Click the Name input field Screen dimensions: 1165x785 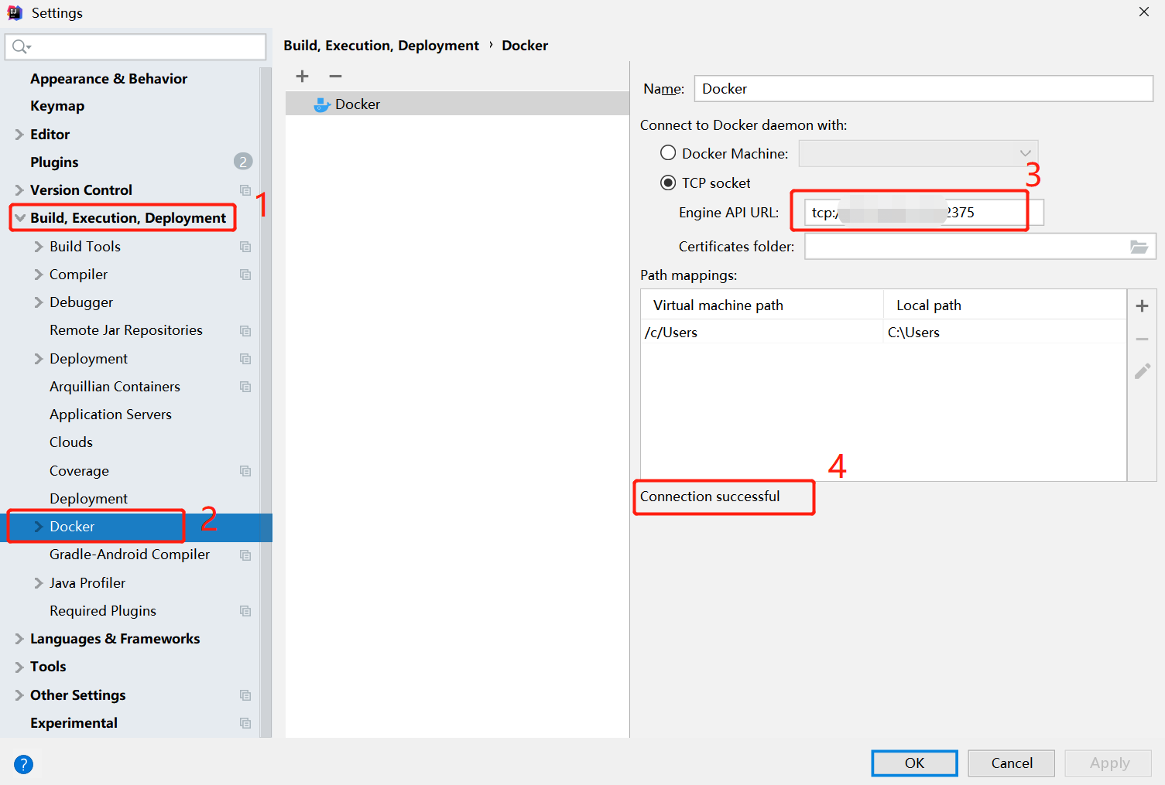(923, 89)
